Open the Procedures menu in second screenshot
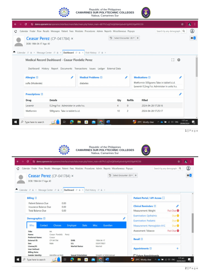This screenshot has width=210, height=280. [89, 168]
